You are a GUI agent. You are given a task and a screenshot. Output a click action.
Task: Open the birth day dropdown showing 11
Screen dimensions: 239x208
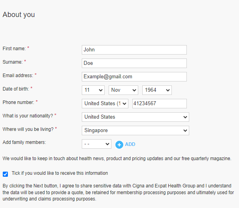(93, 90)
